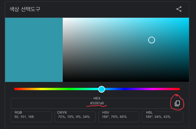Click the circular picker handle in the gradient
Viewport: 196px width, 129px height.
point(151,40)
